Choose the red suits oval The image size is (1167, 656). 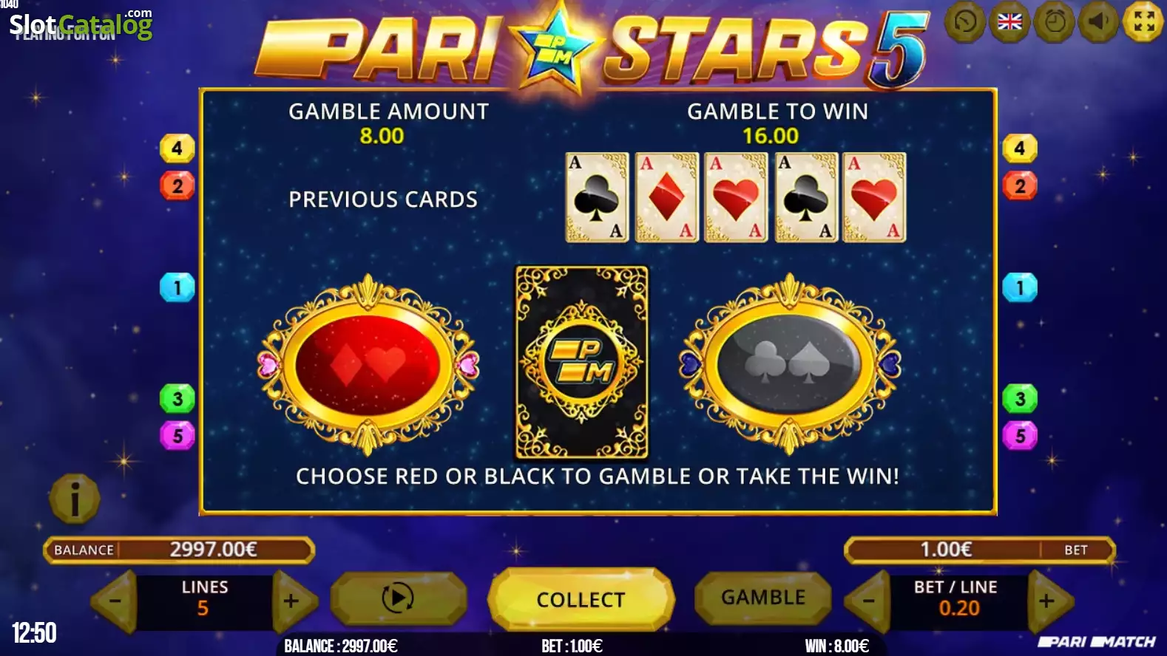pyautogui.click(x=368, y=365)
